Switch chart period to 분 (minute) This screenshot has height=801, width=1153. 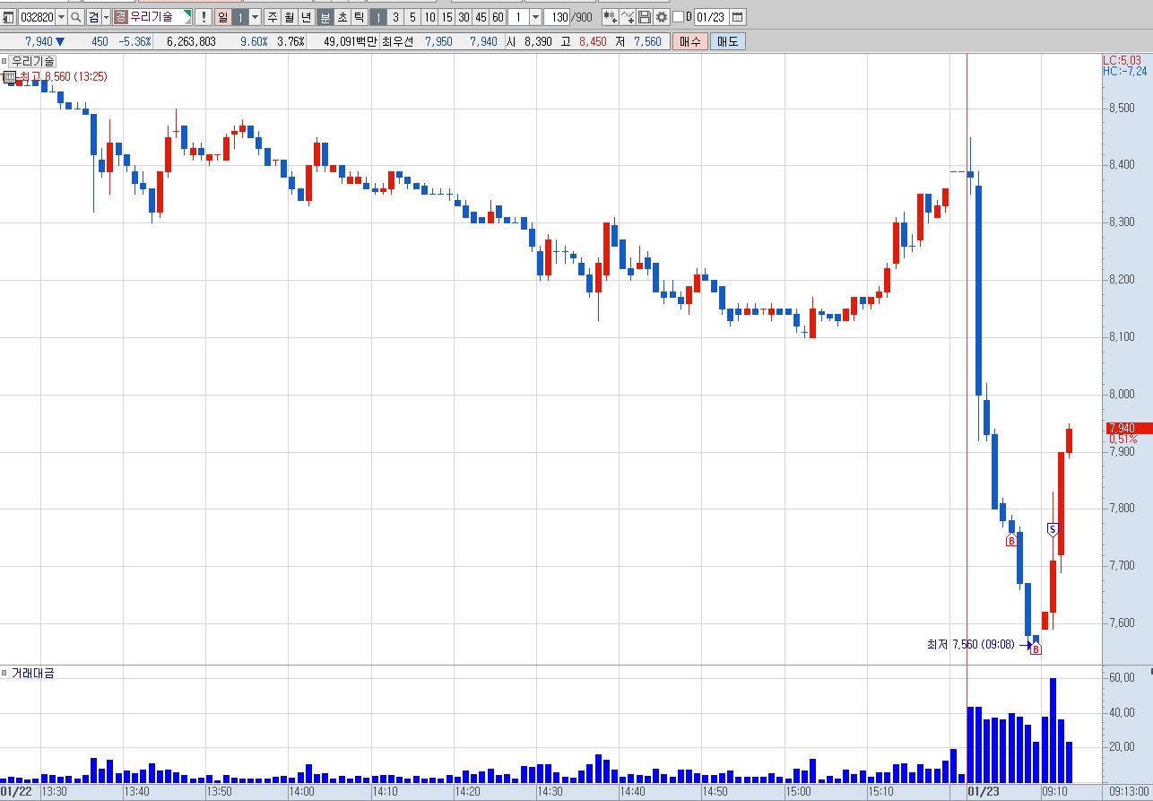pyautogui.click(x=325, y=17)
